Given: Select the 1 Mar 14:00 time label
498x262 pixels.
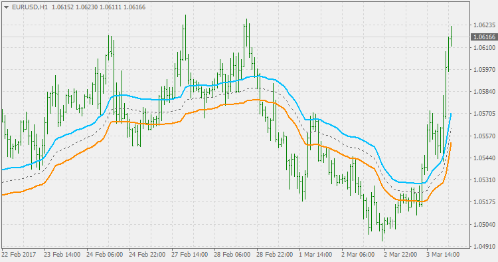Looking at the screenshot, I should pos(315,255).
